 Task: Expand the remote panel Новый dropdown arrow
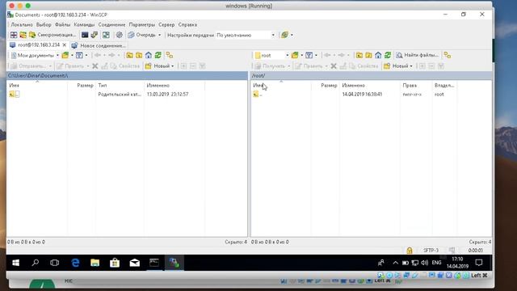411,66
